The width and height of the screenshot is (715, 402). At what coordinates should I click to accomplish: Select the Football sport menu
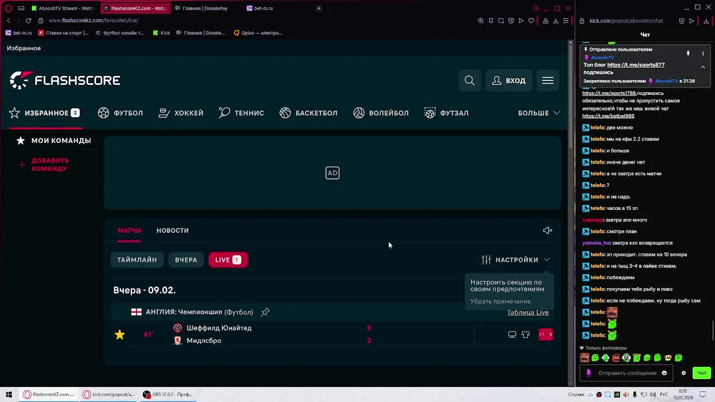120,113
